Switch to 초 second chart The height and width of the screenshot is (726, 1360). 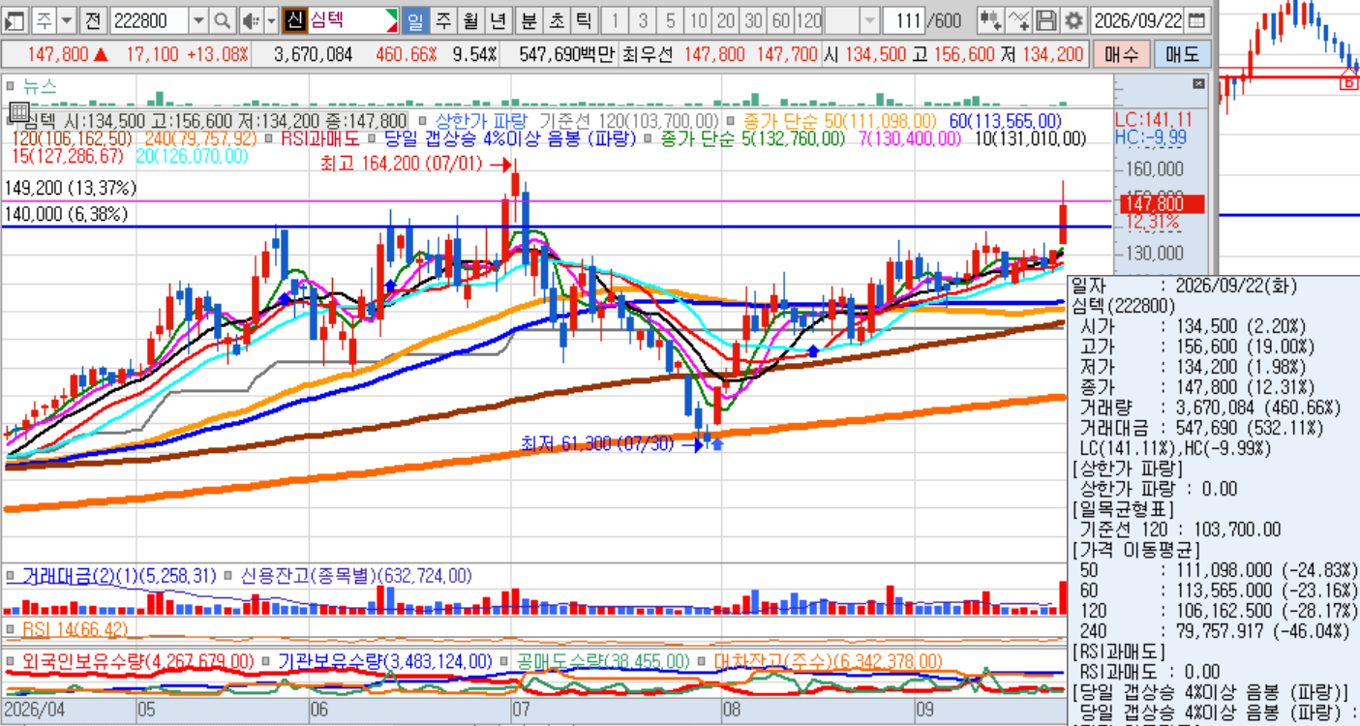557,19
